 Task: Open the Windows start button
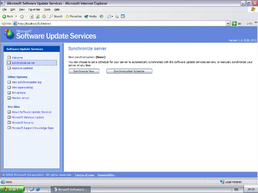pyautogui.click(x=12, y=189)
